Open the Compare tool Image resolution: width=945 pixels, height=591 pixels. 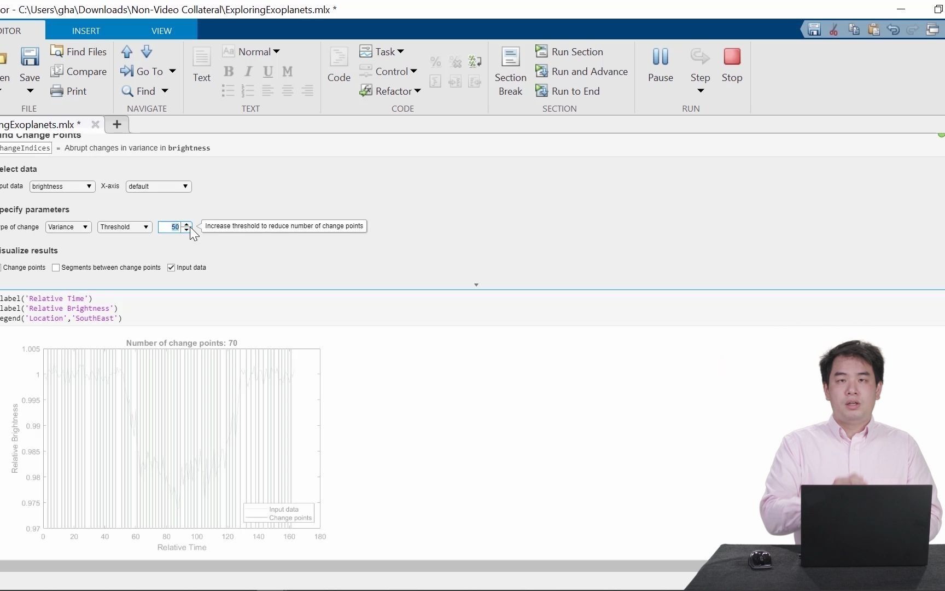[79, 71]
